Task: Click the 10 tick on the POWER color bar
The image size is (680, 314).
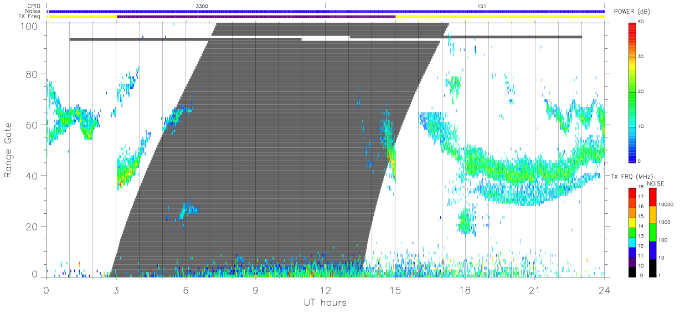Action: [x=641, y=126]
